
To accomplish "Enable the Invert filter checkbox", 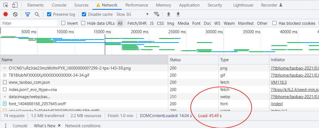I will [x=63, y=23].
